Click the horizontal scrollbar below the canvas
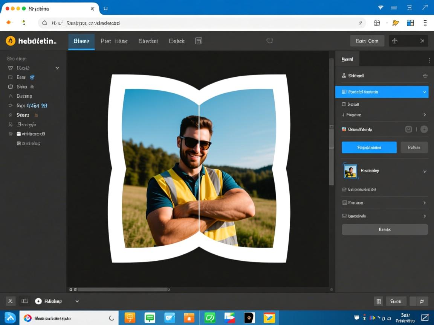 (x=122, y=290)
